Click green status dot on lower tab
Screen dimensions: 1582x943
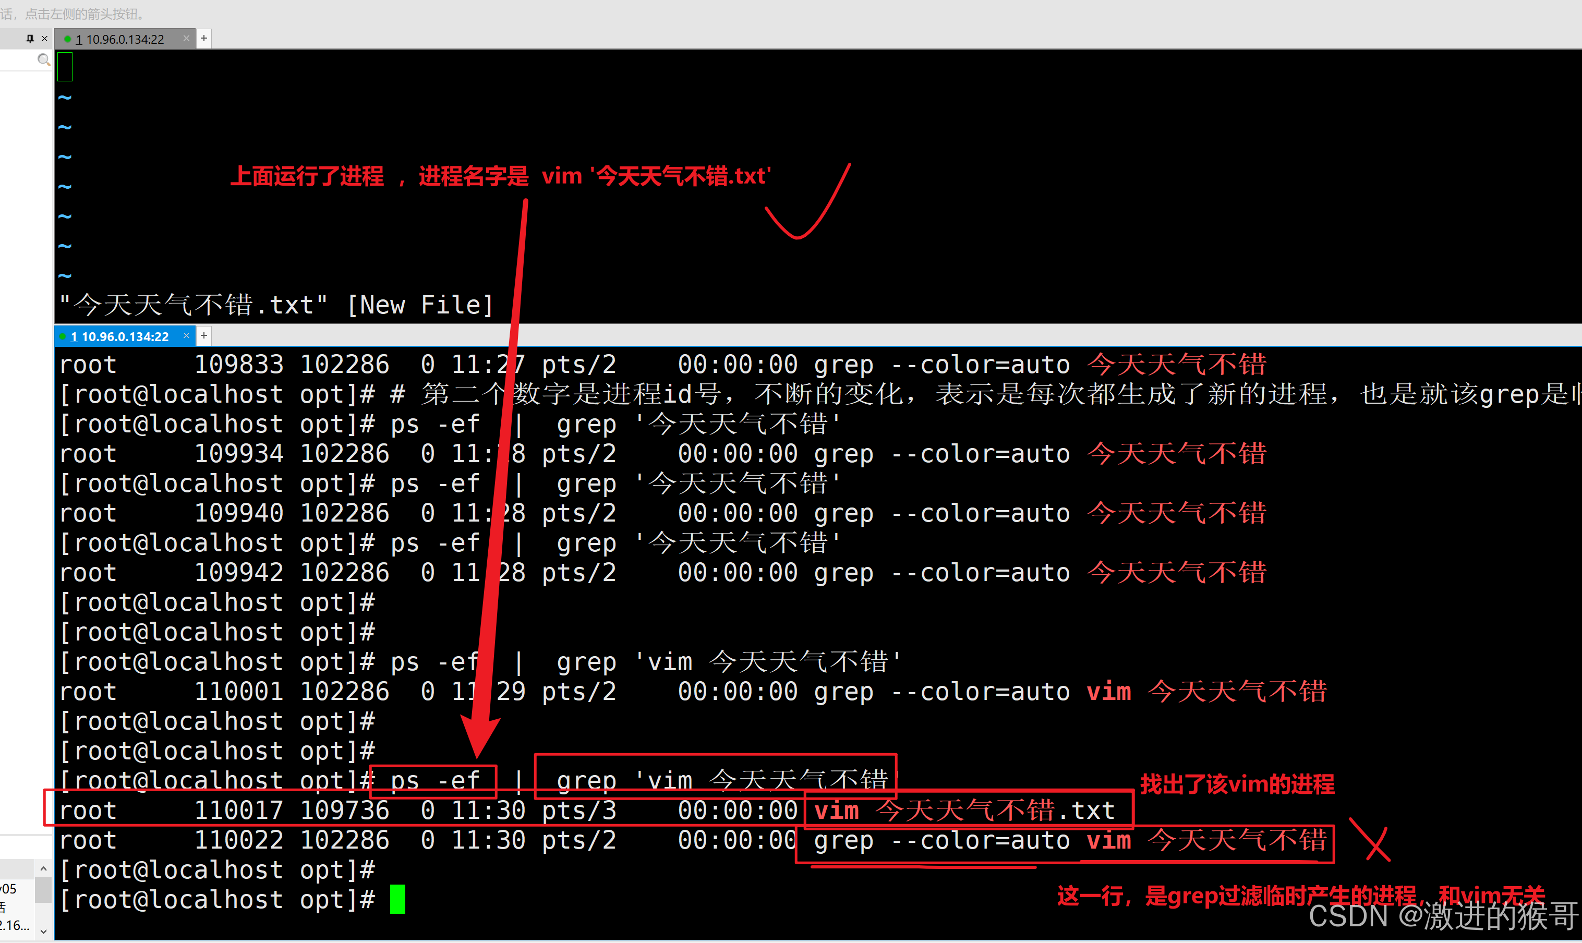[62, 336]
